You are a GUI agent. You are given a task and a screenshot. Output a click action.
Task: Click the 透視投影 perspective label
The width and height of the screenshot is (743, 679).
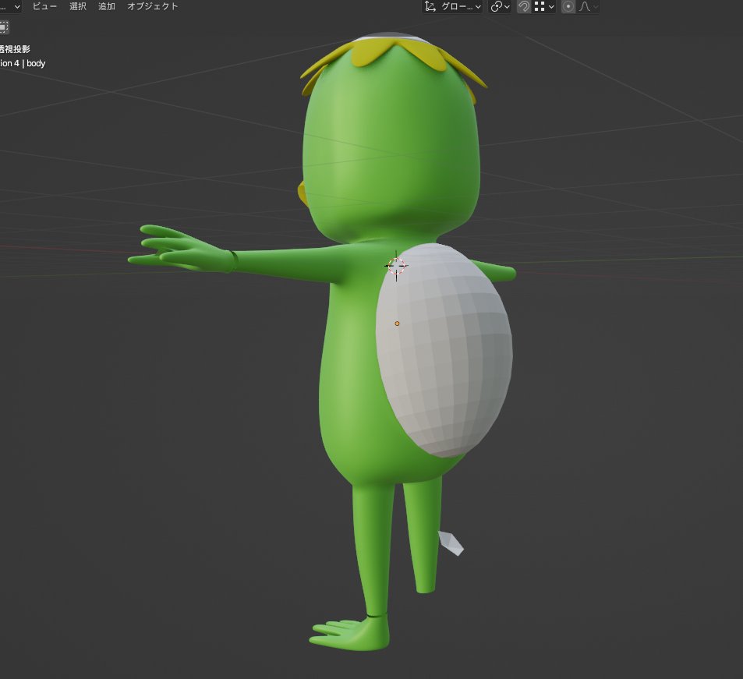[x=15, y=49]
